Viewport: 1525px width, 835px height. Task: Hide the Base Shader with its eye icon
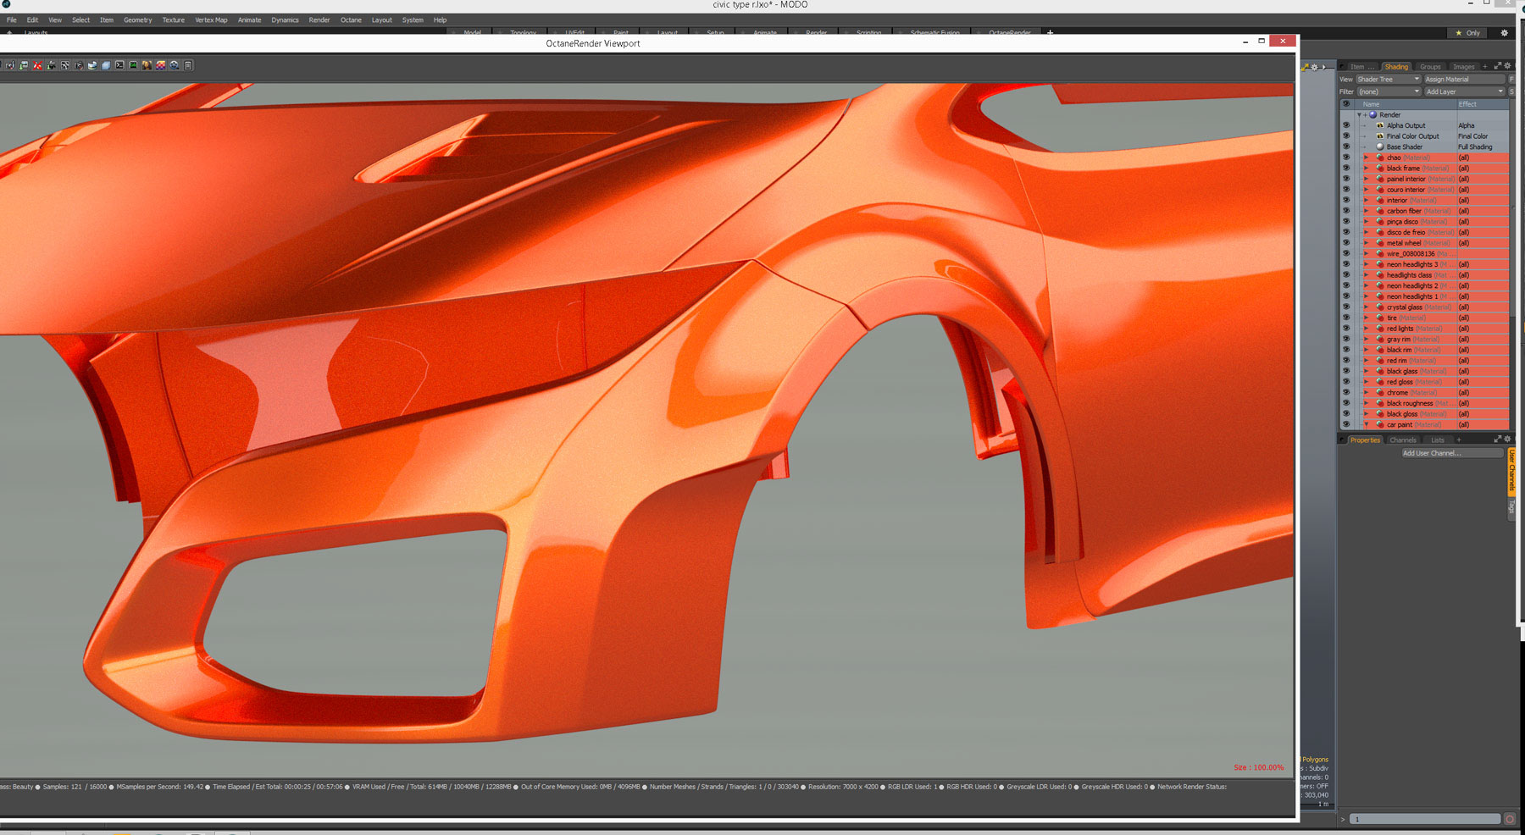(x=1346, y=147)
